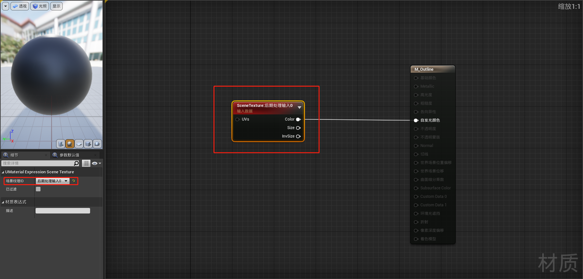The image size is (583, 279).
Task: Select the sphere preview mesh icon
Action: coord(69,144)
